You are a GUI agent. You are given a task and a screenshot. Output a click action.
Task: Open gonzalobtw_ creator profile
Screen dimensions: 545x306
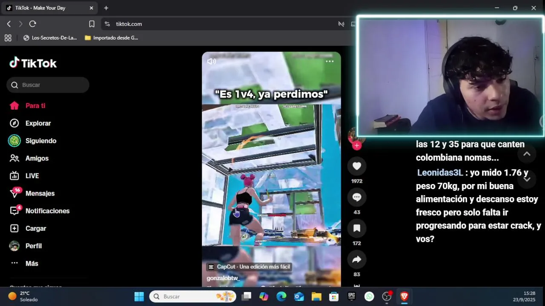[223, 278]
